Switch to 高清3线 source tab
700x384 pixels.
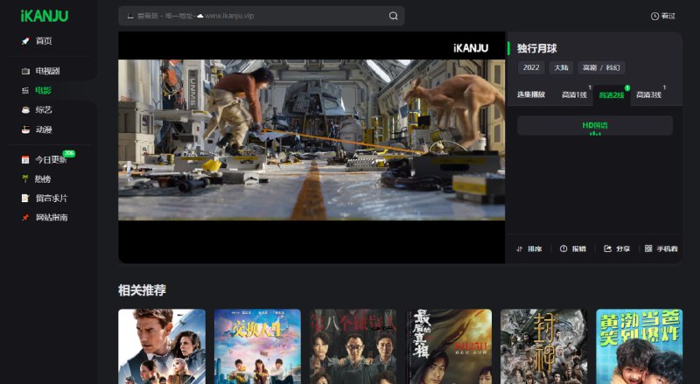[x=648, y=94]
